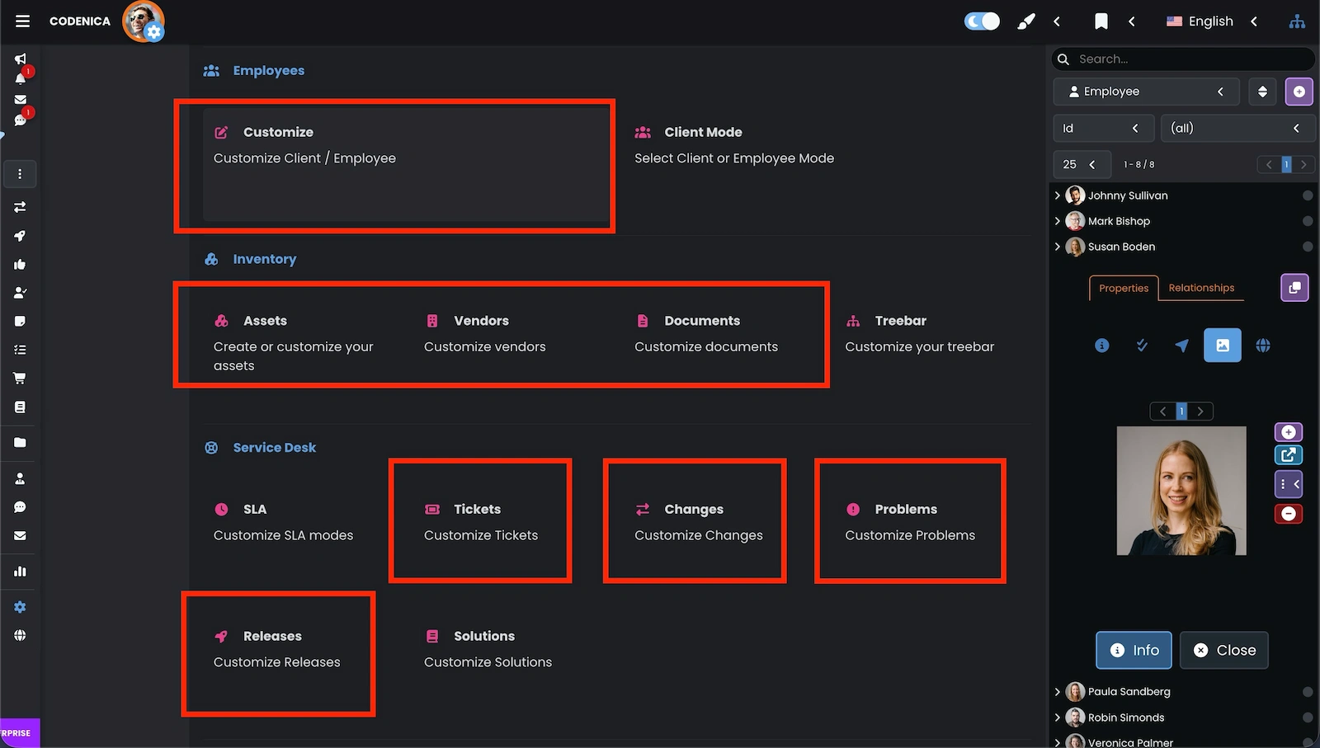Click the paintbrush theme icon in the top bar
The image size is (1320, 748).
tap(1026, 21)
